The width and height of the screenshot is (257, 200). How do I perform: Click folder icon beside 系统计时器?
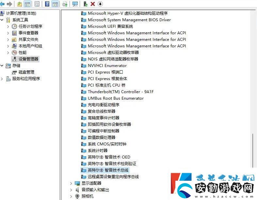(x=84, y=151)
